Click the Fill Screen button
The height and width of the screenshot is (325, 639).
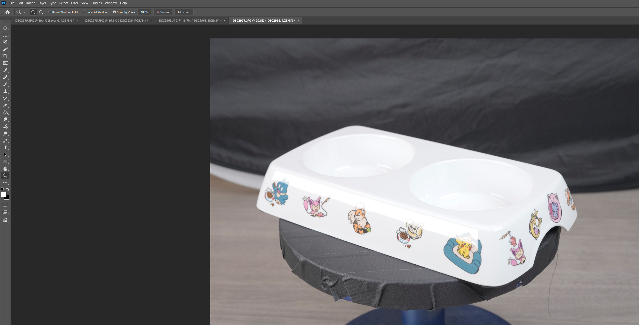184,12
